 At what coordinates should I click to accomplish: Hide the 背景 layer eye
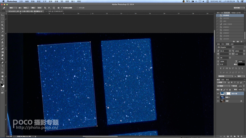[218, 101]
